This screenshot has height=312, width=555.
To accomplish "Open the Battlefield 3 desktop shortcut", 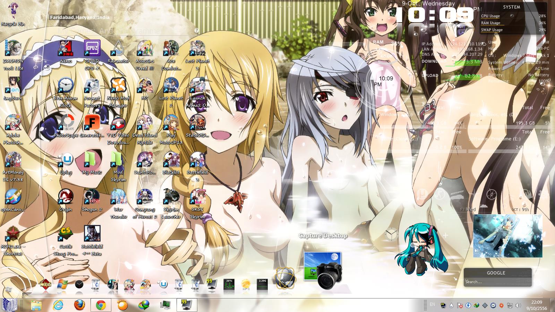I will [197, 167].
